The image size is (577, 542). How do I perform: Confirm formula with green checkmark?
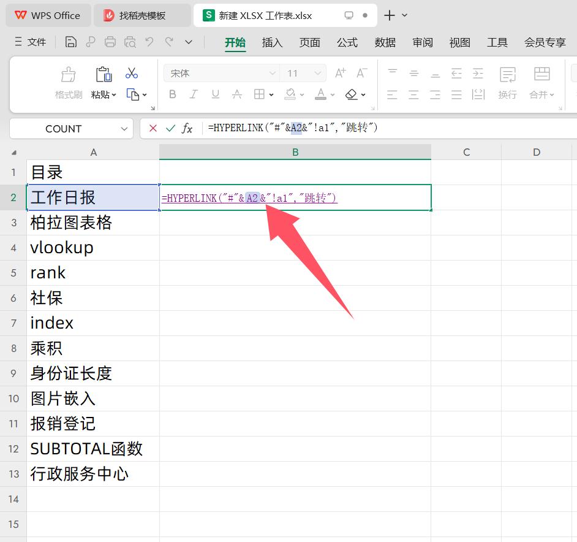pyautogui.click(x=171, y=129)
